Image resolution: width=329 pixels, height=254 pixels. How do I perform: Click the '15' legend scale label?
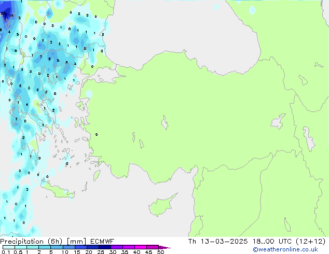[x=77, y=252]
